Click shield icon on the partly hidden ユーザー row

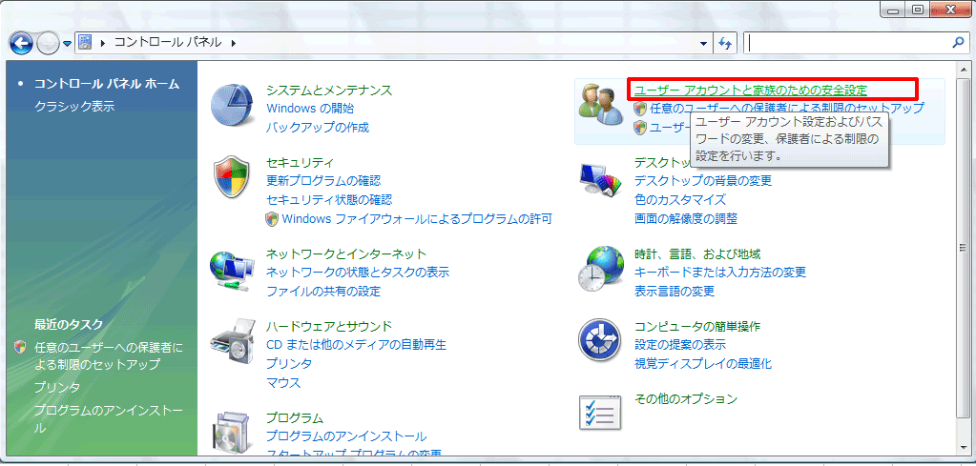pos(640,128)
